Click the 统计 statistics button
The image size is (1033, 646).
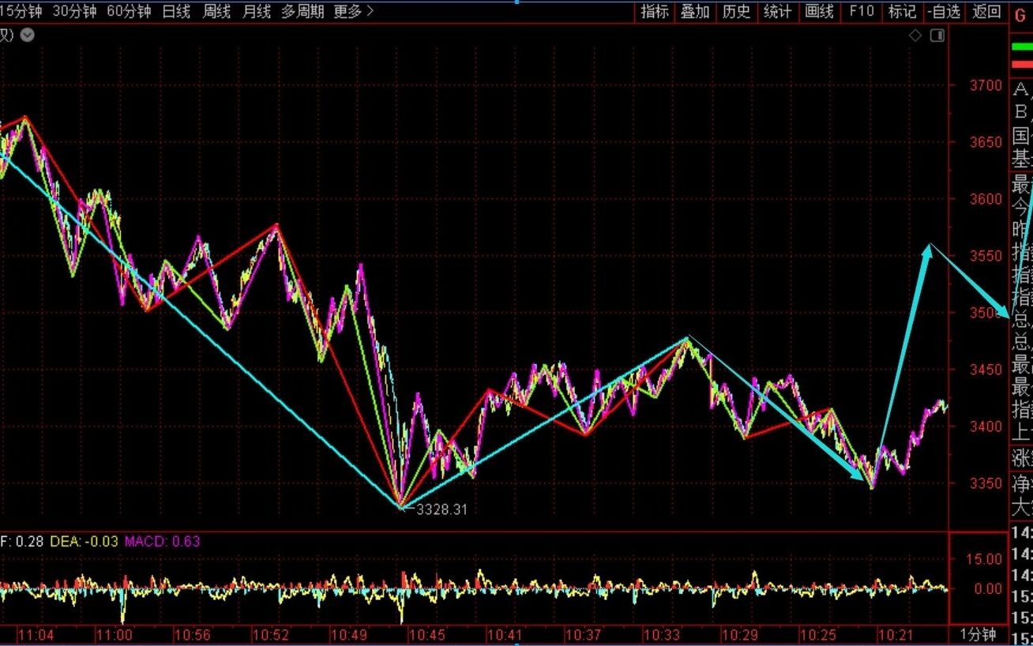click(778, 11)
